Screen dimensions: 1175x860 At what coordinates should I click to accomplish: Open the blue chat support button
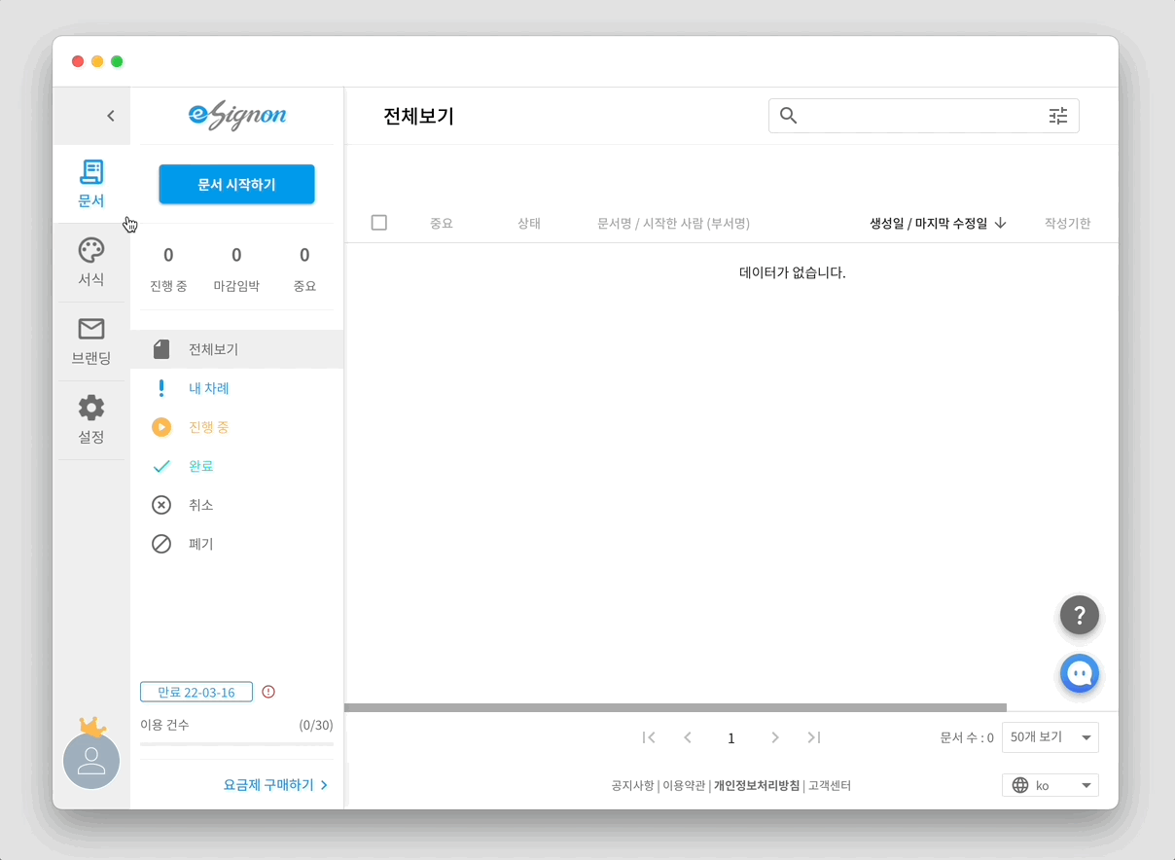click(1080, 673)
